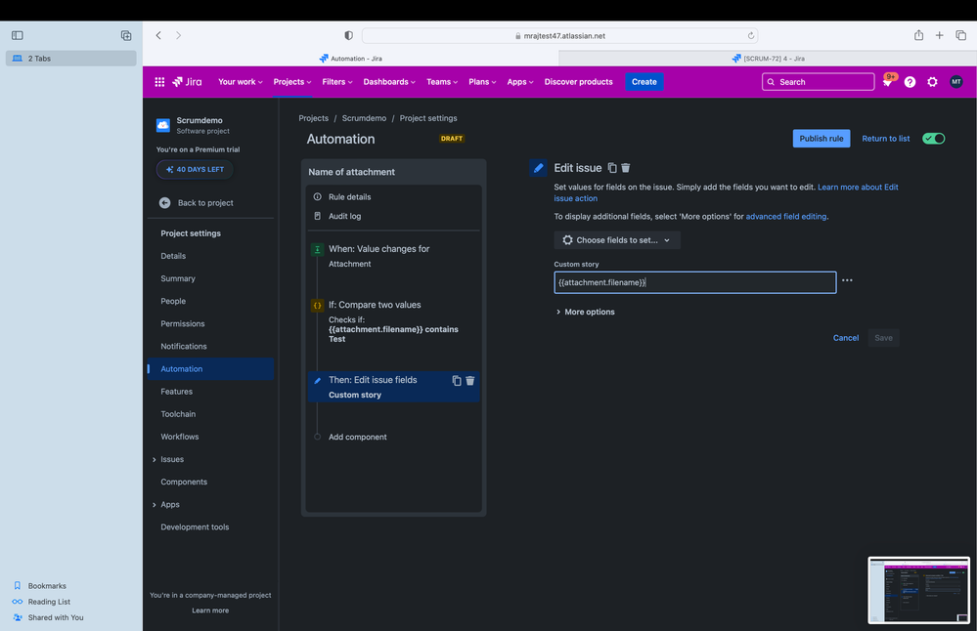
Task: Toggle the browser privacy shield icon
Action: 348,34
